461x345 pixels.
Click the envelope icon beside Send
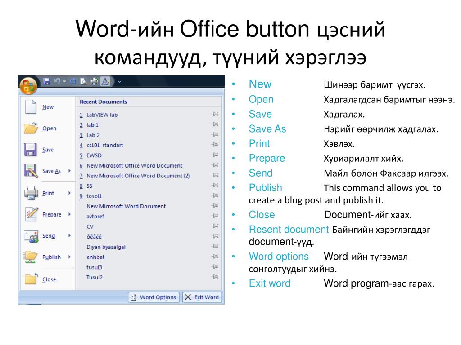(x=31, y=236)
